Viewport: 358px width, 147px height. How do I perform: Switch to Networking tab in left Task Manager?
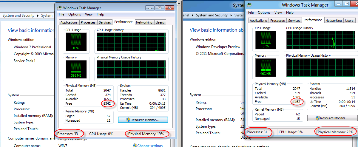144,22
